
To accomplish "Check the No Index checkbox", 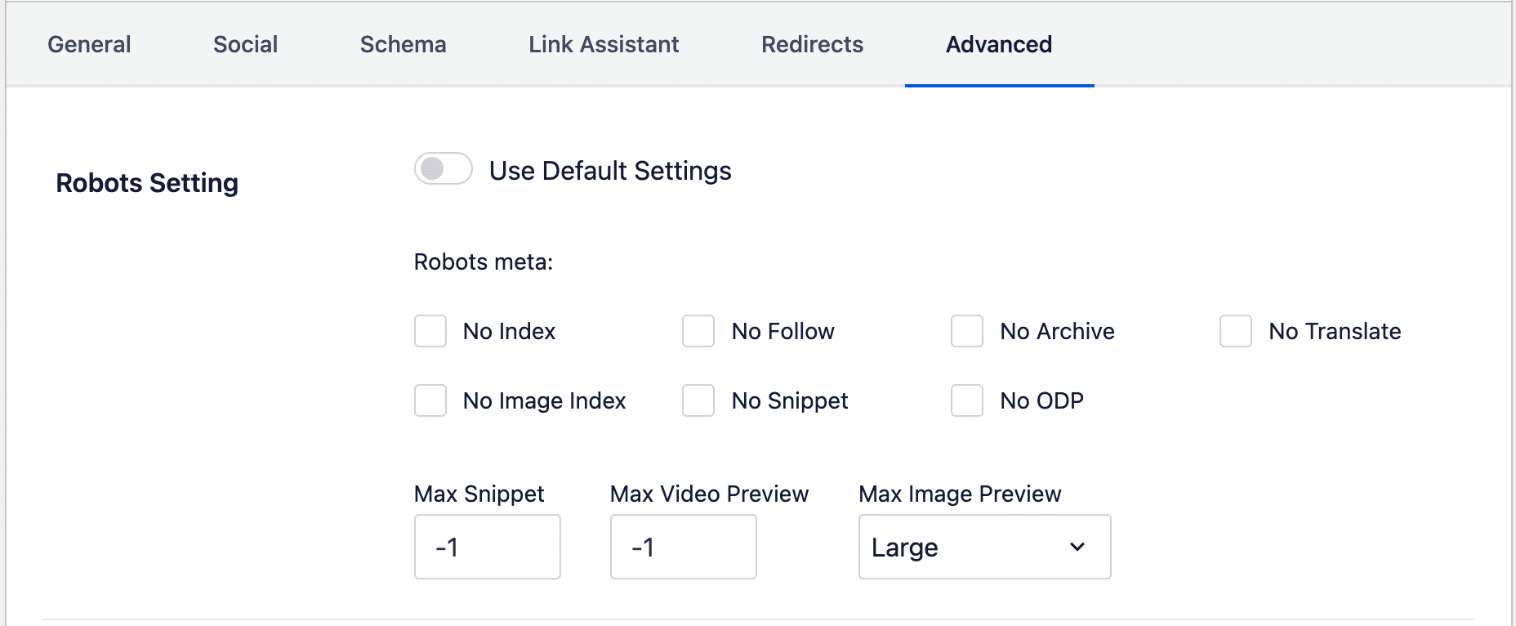I will tap(430, 331).
